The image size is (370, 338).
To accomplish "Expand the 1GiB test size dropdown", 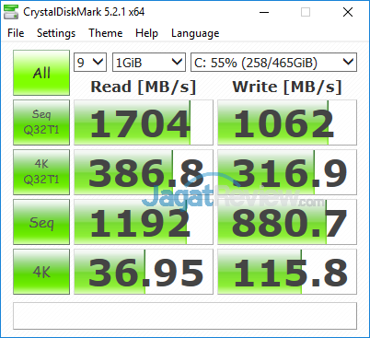I will [149, 63].
